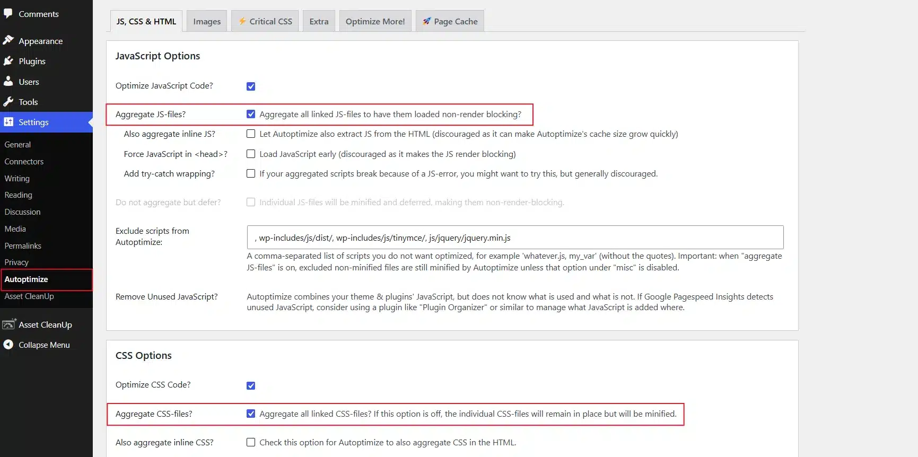Open Media settings

point(15,228)
